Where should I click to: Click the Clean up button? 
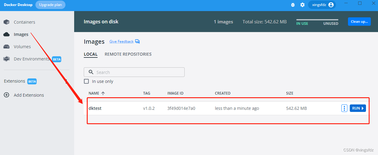359,22
